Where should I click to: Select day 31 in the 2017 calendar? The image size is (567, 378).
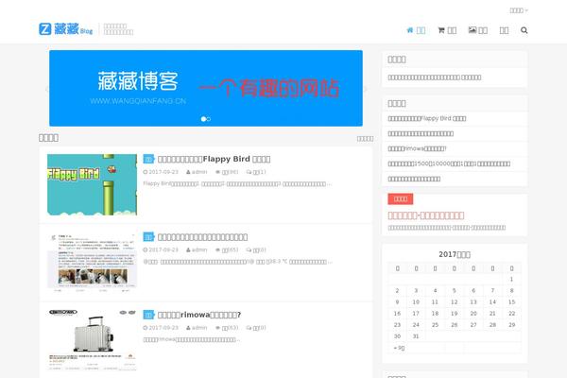pos(416,336)
